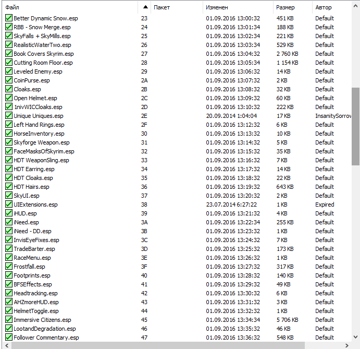Click the vertical scrollbar thumb
The width and height of the screenshot is (360, 349).
click(356, 126)
